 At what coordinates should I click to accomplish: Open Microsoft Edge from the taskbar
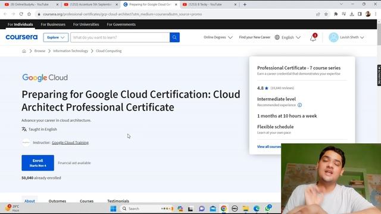[257, 209]
